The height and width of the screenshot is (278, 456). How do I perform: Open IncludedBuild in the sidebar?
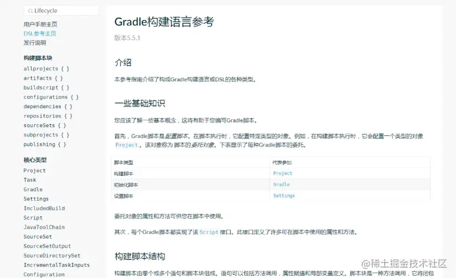[x=44, y=208]
